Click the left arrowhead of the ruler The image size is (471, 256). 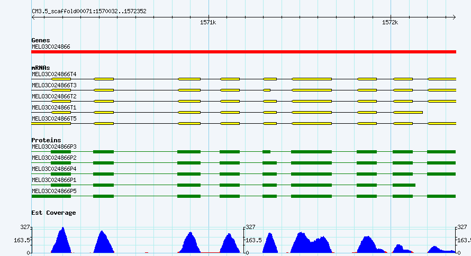(x=33, y=17)
